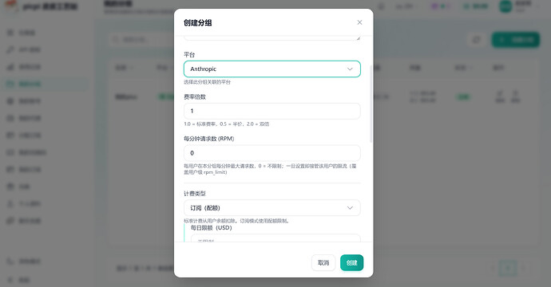Open the 计费类型 dropdown showing 订阅 (配额)

click(x=272, y=208)
